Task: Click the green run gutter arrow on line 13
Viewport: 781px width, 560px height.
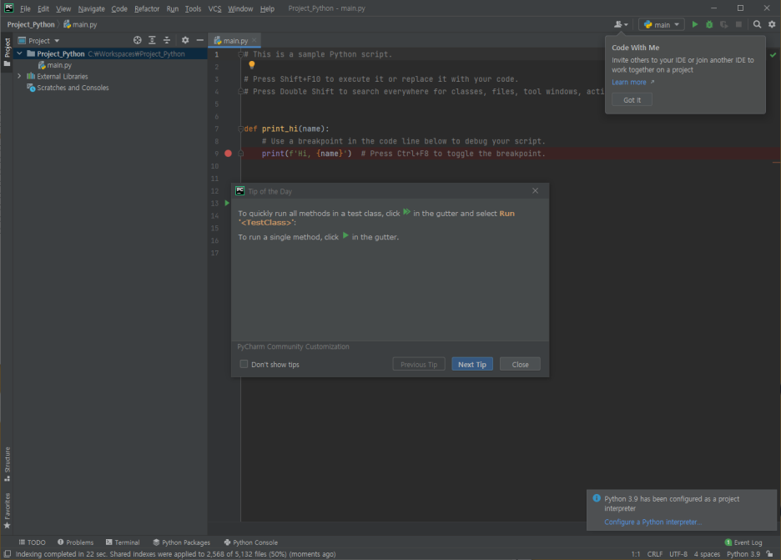Action: [227, 204]
